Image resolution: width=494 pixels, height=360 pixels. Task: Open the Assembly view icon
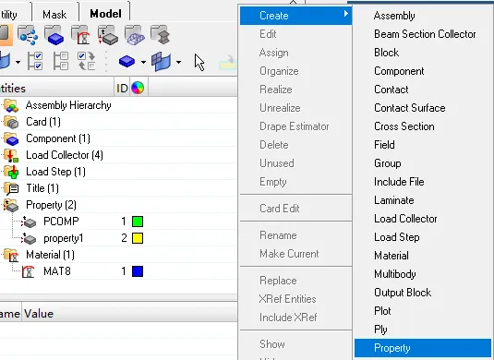[x=28, y=35]
